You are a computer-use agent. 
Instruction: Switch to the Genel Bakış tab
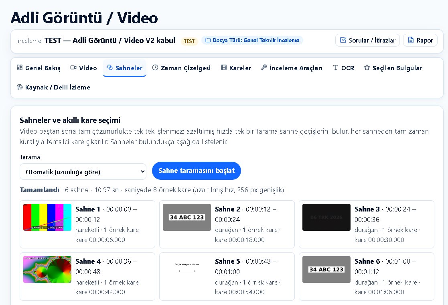point(39,68)
